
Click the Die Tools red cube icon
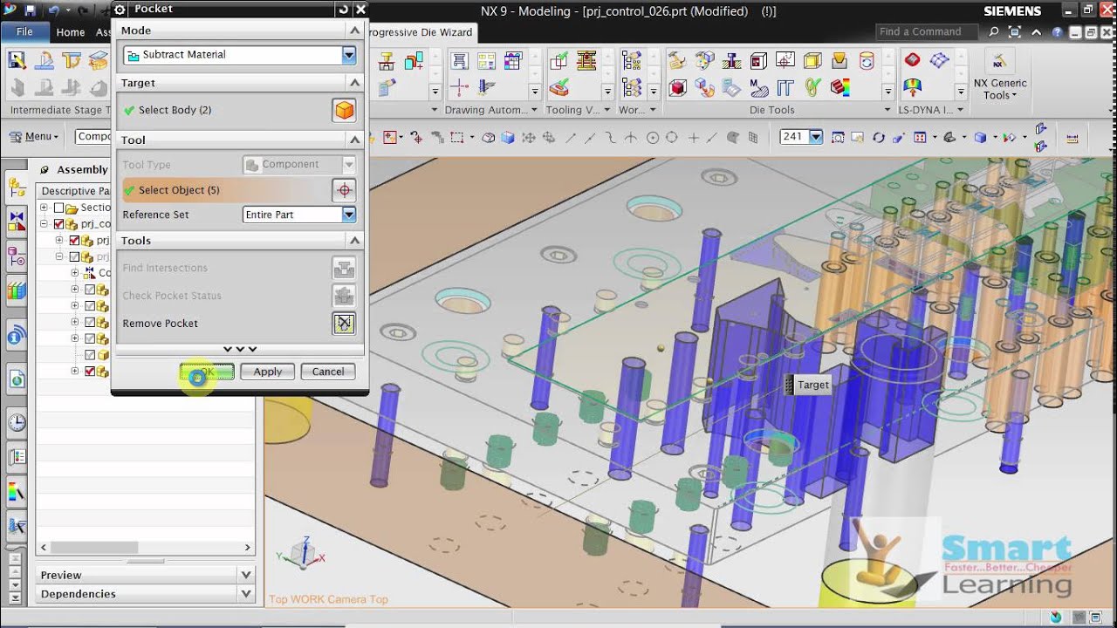[678, 87]
